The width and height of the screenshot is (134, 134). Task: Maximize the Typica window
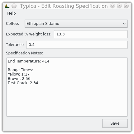[119, 6]
